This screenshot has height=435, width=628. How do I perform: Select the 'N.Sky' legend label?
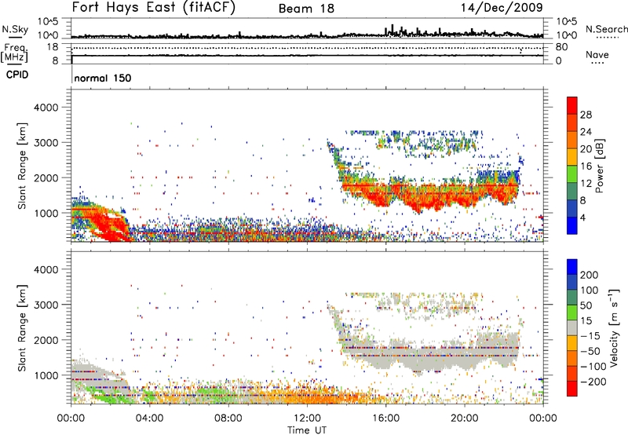[15, 29]
